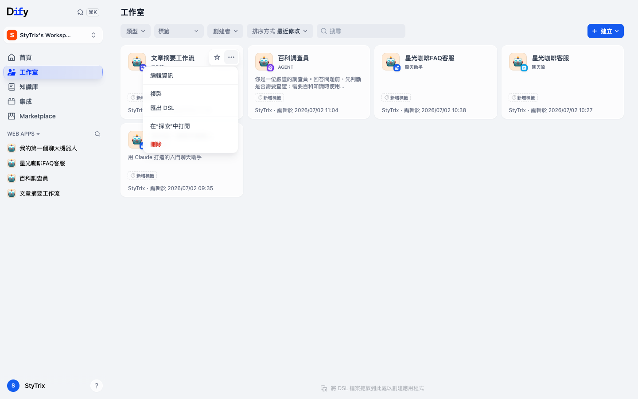Choose 在“探索”中打開 menu entry
This screenshot has width=638, height=399.
[191, 126]
